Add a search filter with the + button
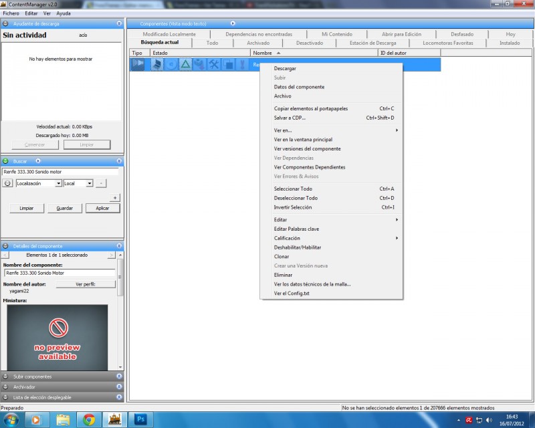The width and height of the screenshot is (535, 428). (x=115, y=198)
